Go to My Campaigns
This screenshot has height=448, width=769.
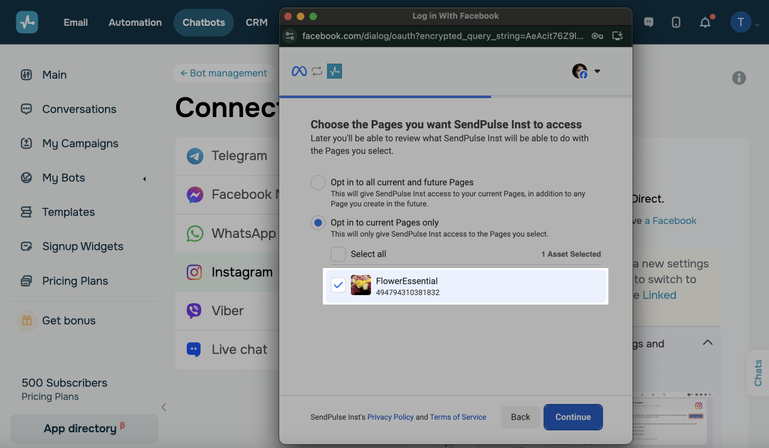(69, 143)
